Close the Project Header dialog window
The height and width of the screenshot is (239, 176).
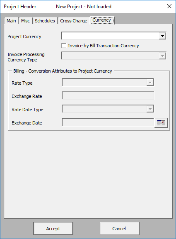[169, 6]
